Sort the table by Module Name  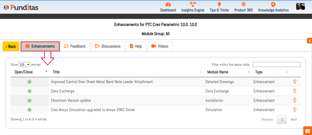[218, 72]
